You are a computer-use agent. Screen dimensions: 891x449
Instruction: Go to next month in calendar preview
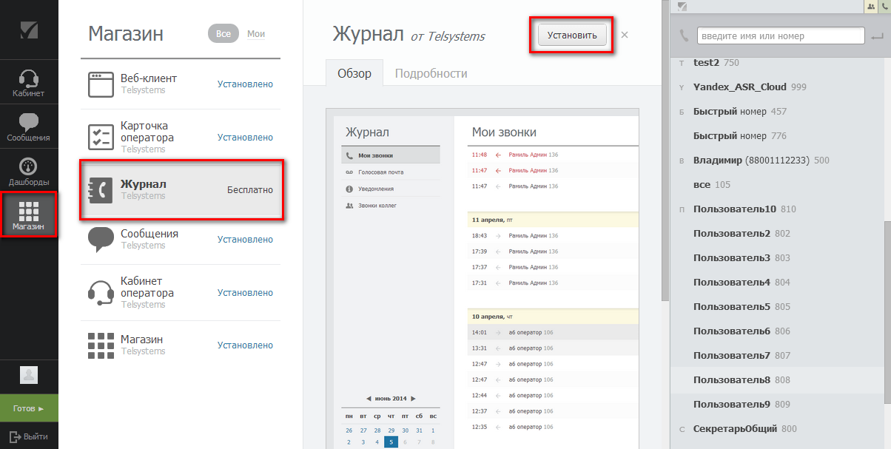pyautogui.click(x=413, y=399)
